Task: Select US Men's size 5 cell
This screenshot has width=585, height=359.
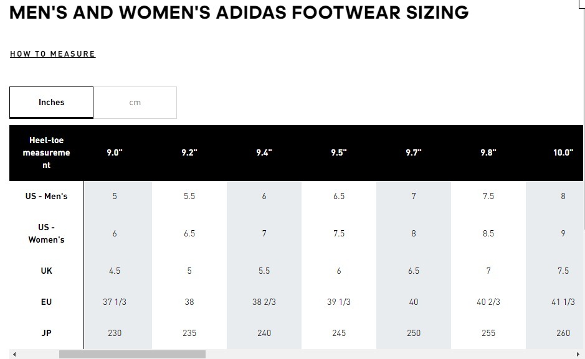Action: click(x=115, y=196)
